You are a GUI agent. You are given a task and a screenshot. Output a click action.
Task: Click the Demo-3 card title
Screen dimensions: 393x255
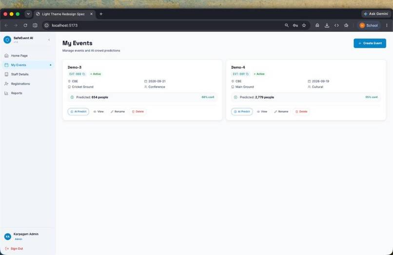tap(75, 67)
